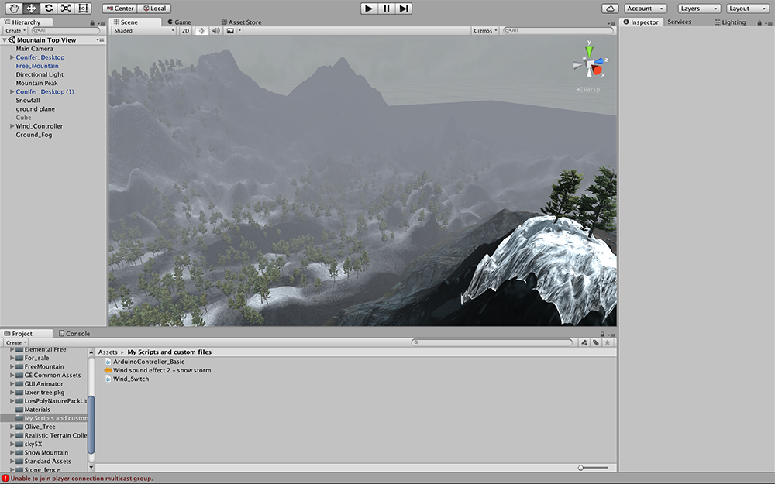This screenshot has height=484, width=775.
Task: Pause the game playback
Action: (x=387, y=9)
